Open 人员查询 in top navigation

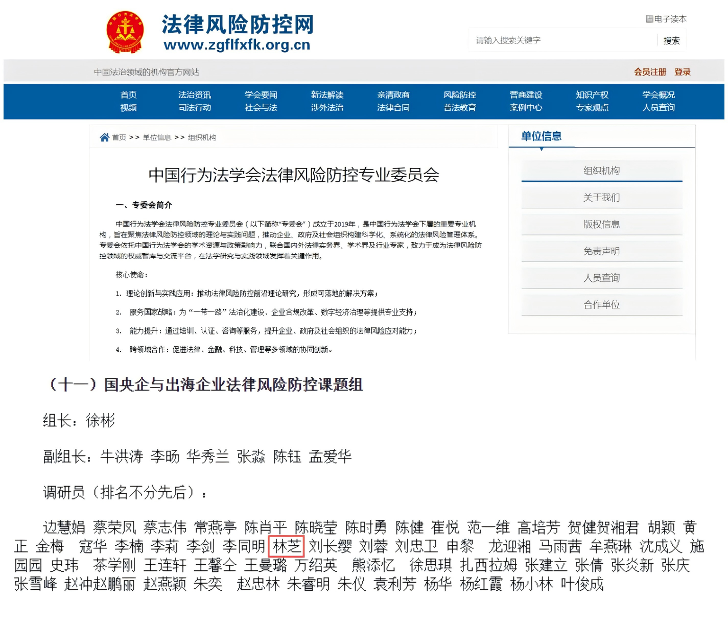659,108
